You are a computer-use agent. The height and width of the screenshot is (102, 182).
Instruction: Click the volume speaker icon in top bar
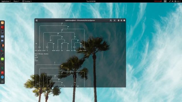(173, 1)
